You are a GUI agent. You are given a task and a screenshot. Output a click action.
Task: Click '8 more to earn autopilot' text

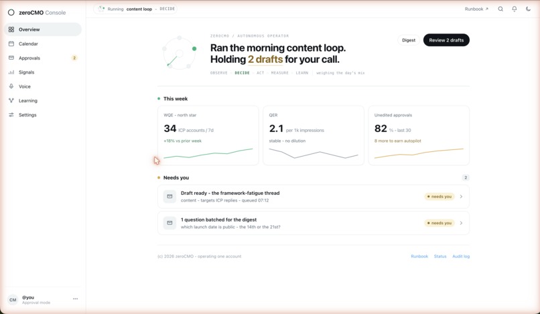pos(398,141)
